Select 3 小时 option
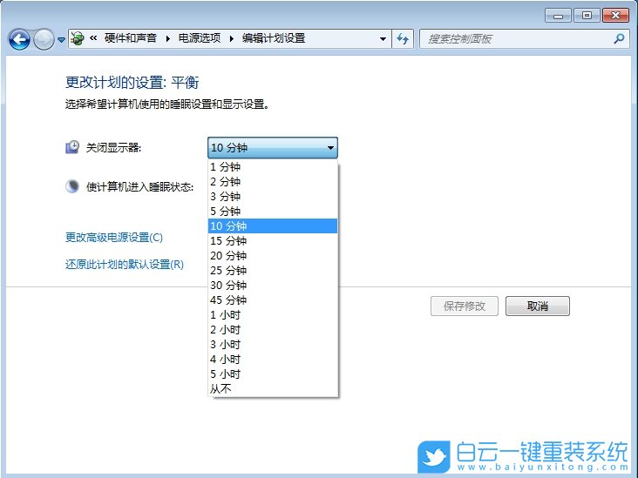This screenshot has height=478, width=638. (x=273, y=345)
